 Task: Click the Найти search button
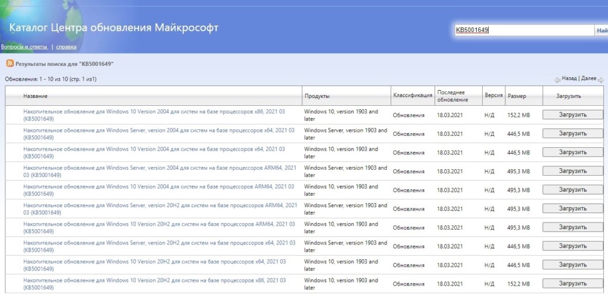(601, 30)
